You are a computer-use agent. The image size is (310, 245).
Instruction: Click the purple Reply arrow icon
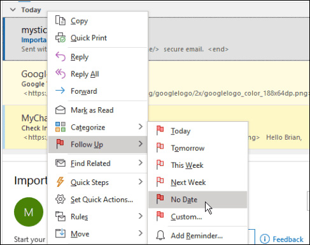pyautogui.click(x=60, y=57)
